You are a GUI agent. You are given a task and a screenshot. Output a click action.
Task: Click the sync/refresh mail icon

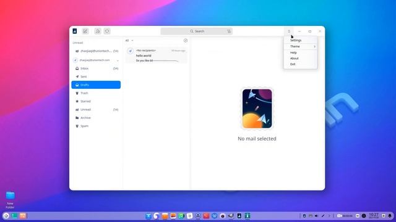click(107, 31)
